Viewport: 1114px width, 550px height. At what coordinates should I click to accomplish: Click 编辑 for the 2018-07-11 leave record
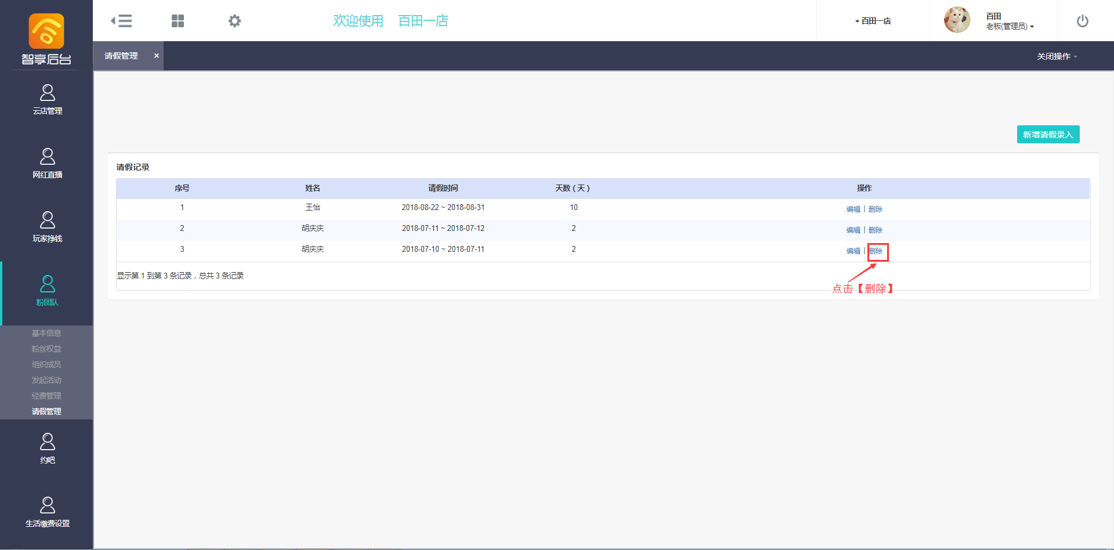pos(853,230)
